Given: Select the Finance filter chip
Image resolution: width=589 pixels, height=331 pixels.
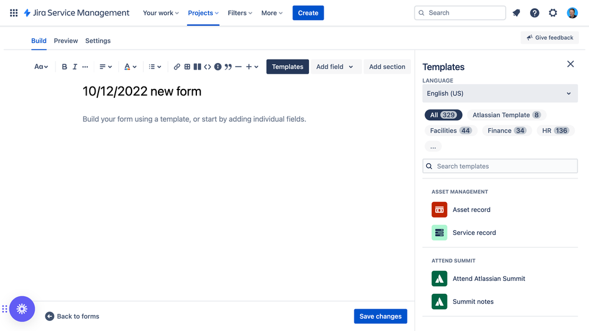Looking at the screenshot, I should (x=506, y=131).
